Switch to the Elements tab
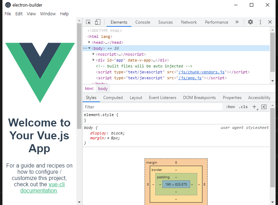This screenshot has height=205, width=278. click(x=119, y=22)
